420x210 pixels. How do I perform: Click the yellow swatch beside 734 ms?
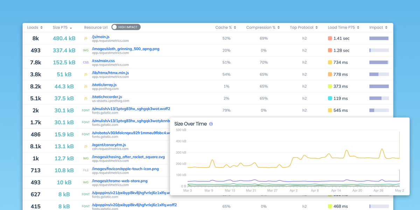330,62
